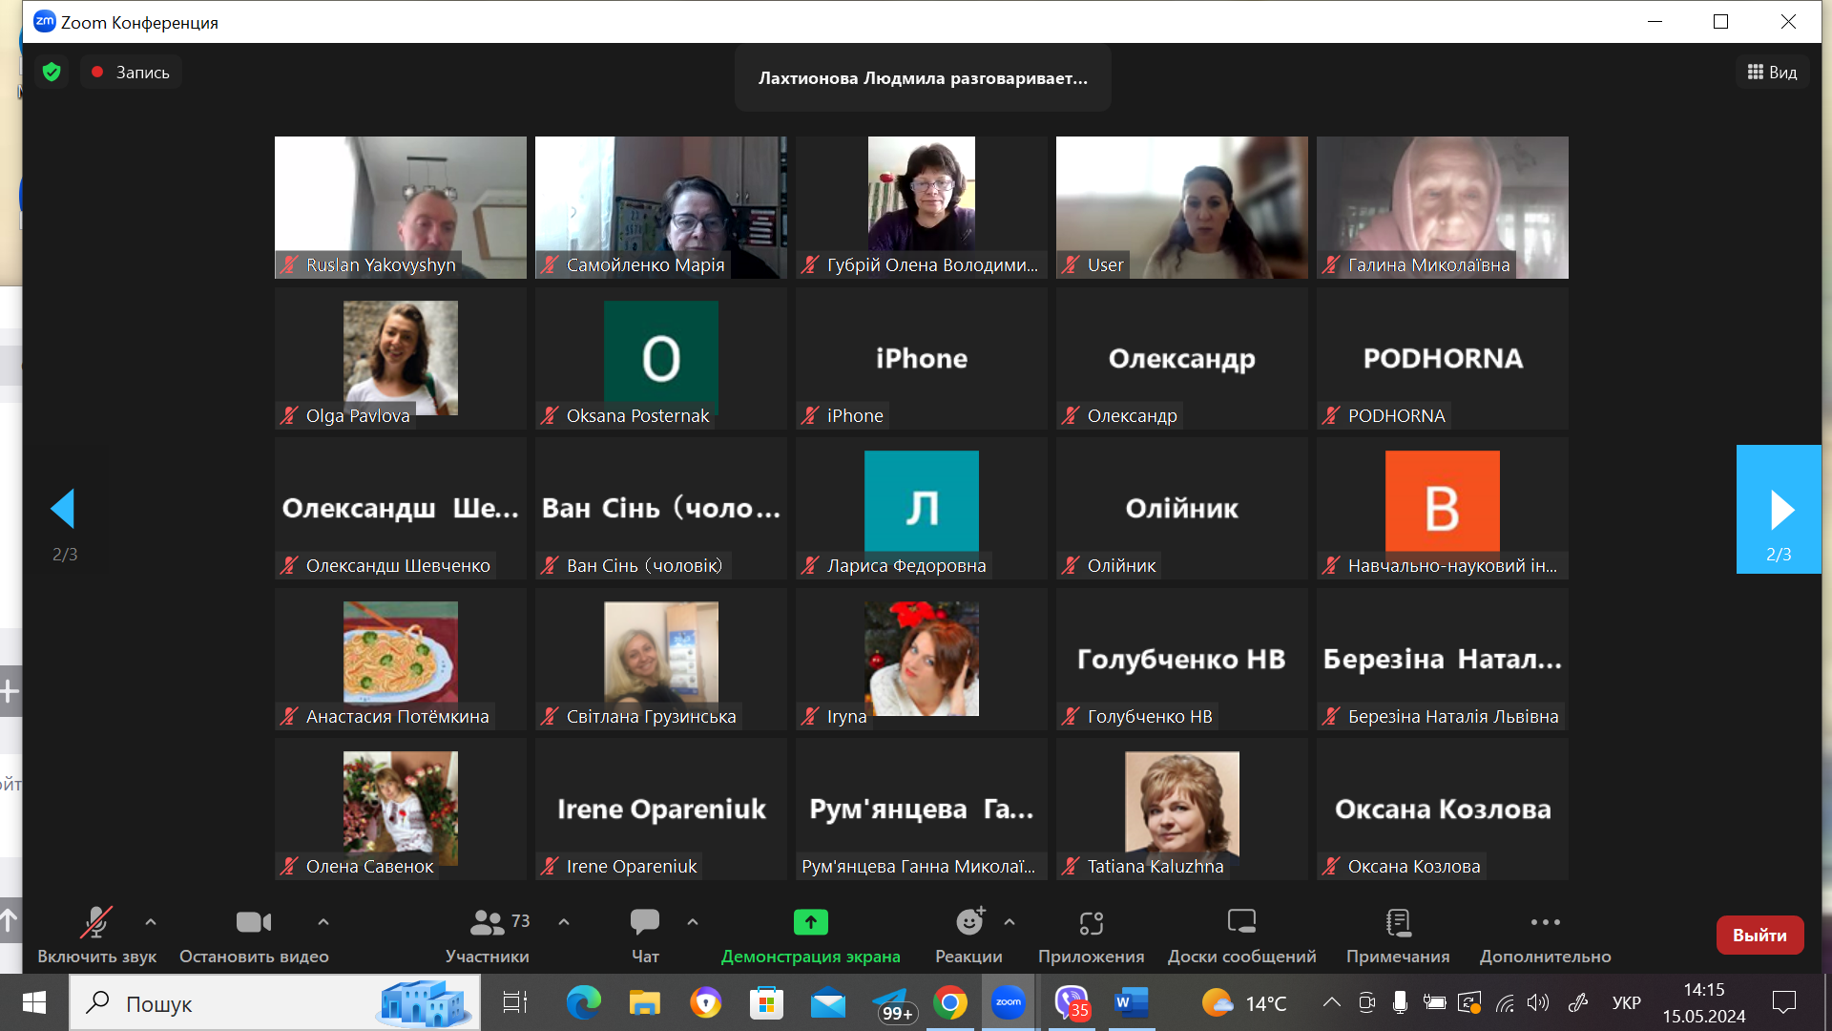This screenshot has width=1832, height=1031.
Task: Open the Вид view menu
Action: [1772, 73]
